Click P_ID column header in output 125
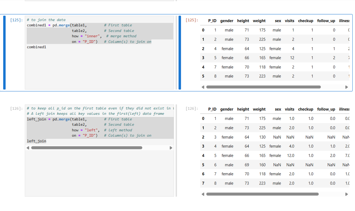This screenshot has width=355, height=211. point(212,21)
